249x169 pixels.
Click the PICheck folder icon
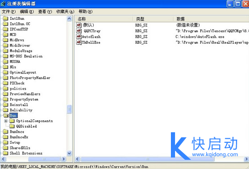(6, 83)
